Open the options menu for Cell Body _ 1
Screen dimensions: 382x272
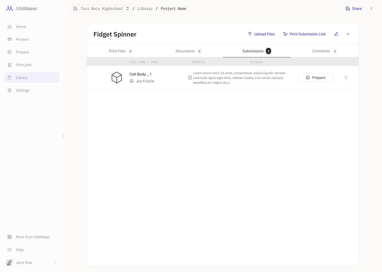[346, 78]
